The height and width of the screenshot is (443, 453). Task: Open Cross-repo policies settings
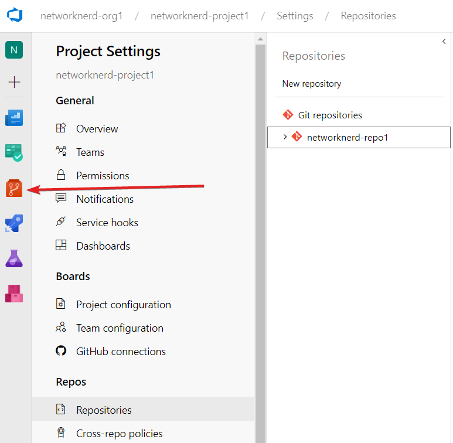[x=120, y=434]
